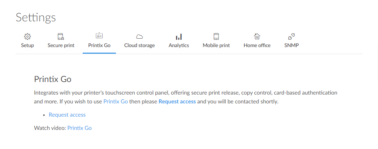Go to the Cloud storage tab label
378x149 pixels.
[x=140, y=45]
